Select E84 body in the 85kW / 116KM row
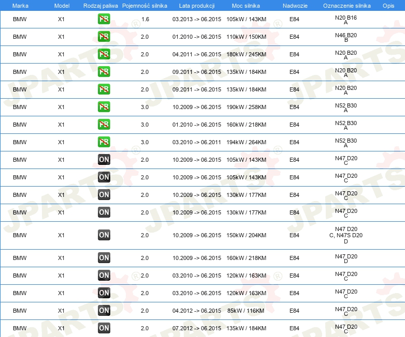 pyautogui.click(x=294, y=311)
